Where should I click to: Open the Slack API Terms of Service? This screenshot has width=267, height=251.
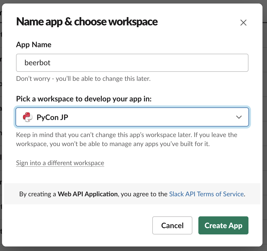tap(206, 194)
